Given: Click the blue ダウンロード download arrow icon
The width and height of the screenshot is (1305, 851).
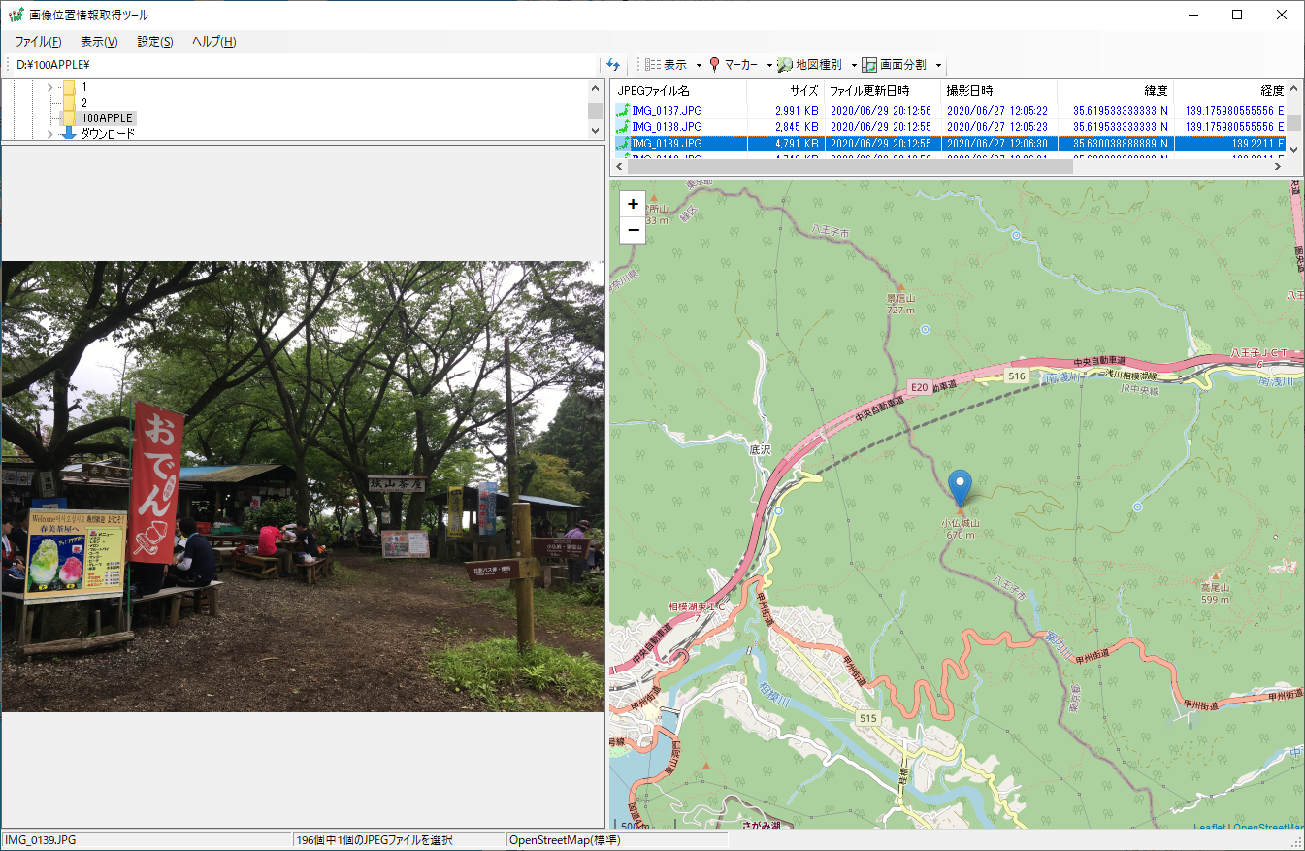Looking at the screenshot, I should coord(69,133).
